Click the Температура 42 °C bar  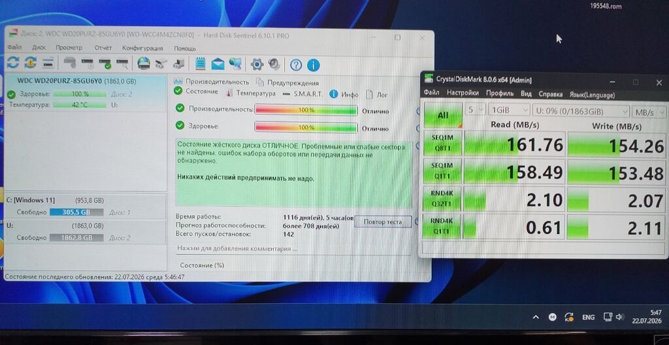80,105
